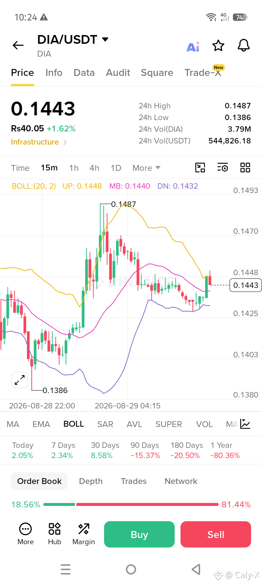Expand chart to fullscreen
262x584 pixels.
click(x=20, y=380)
